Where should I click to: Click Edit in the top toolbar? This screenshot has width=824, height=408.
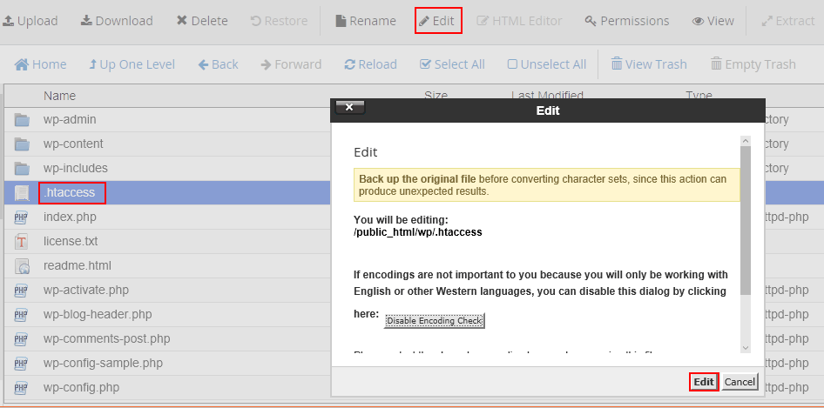click(x=438, y=21)
